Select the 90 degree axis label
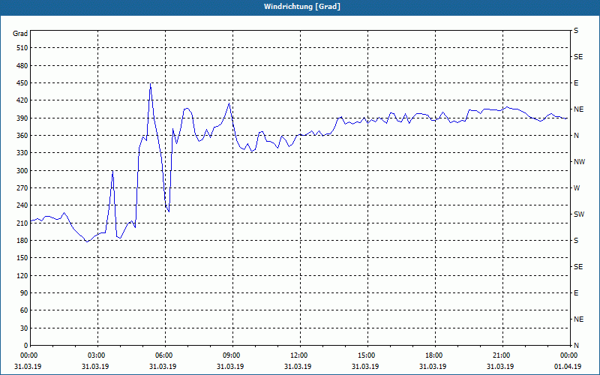 (x=24, y=293)
